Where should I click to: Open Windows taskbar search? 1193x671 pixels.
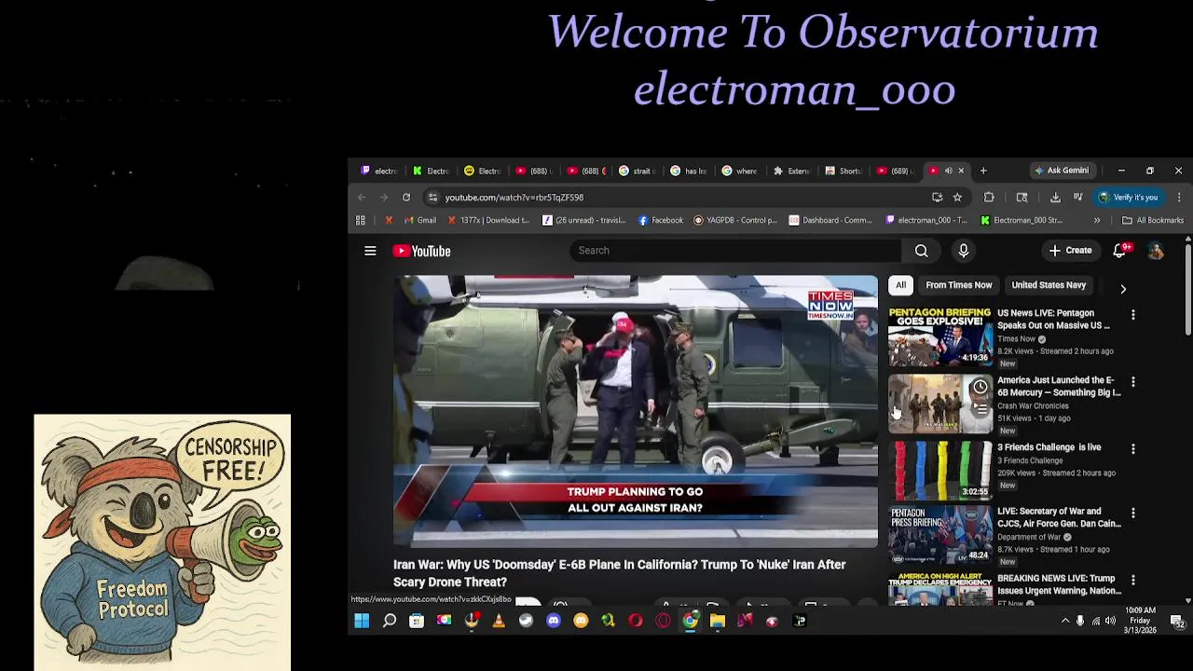point(390,621)
